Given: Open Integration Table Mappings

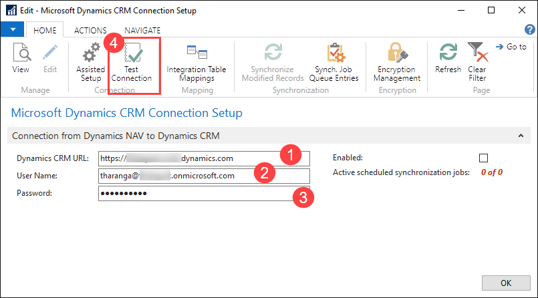Looking at the screenshot, I should 196,63.
